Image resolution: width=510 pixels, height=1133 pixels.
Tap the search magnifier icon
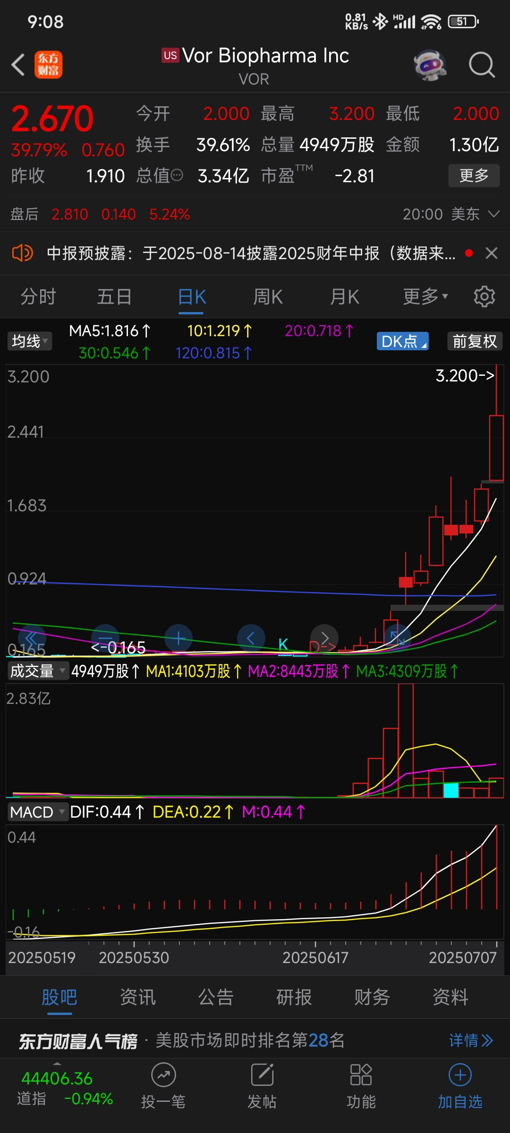482,65
